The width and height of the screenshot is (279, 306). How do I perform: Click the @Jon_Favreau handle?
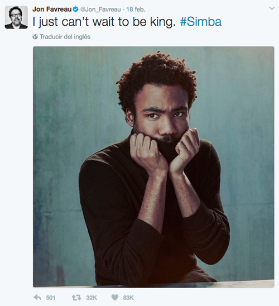100,9
